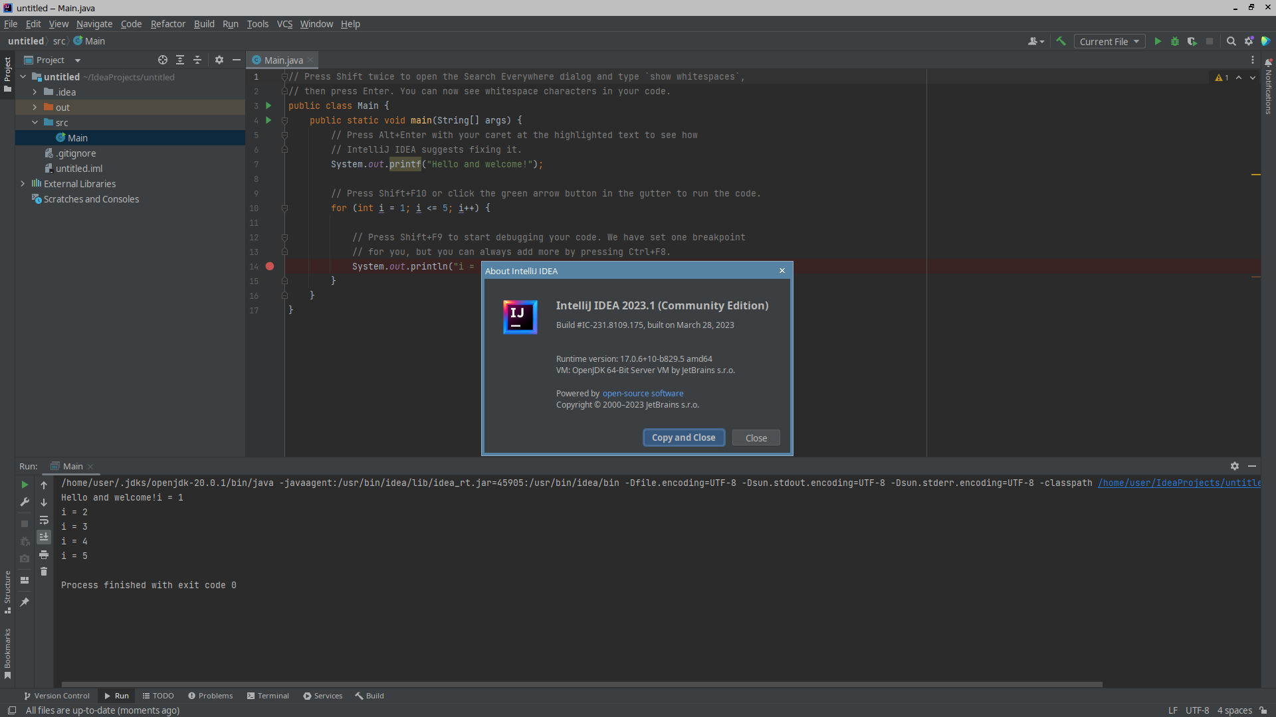Toggle tool window bars icon in status bar
Screen dimensions: 1276x717
click(x=12, y=710)
